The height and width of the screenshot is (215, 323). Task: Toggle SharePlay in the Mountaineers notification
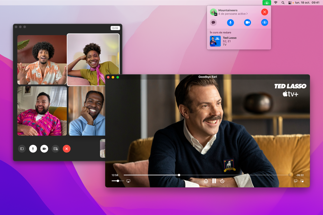(x=265, y=23)
